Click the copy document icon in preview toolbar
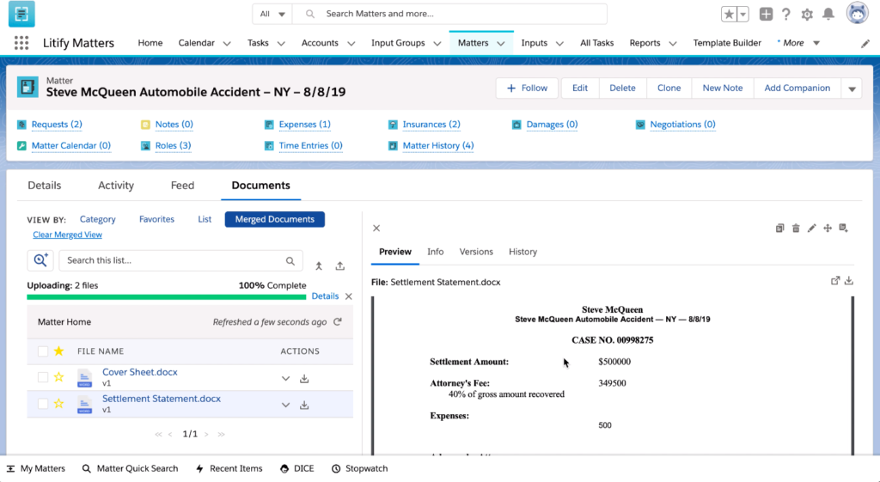The height and width of the screenshot is (482, 880). point(779,229)
